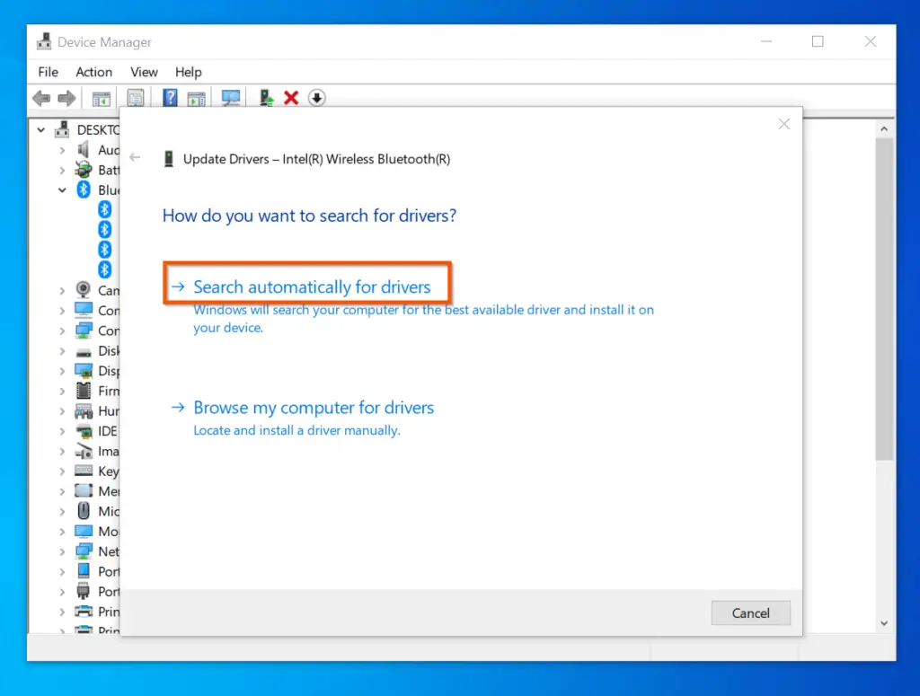Image resolution: width=920 pixels, height=696 pixels.
Task: Click Scan for hardware changes icon
Action: (231, 98)
